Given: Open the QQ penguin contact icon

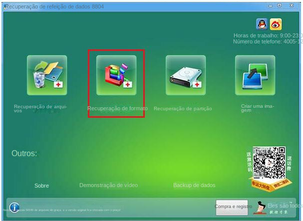Looking at the screenshot, I should pyautogui.click(x=262, y=24).
